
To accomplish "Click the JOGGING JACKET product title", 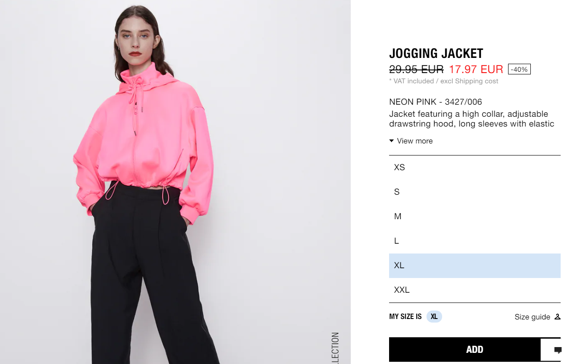I will click(436, 53).
